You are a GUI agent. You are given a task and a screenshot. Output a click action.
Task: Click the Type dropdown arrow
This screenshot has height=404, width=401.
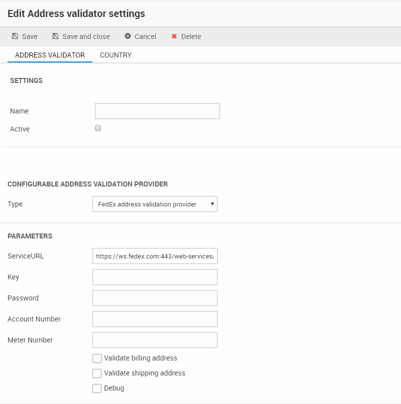tap(212, 204)
